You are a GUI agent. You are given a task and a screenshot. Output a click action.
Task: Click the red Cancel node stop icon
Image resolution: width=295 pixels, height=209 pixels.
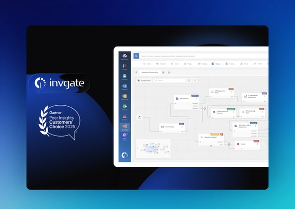pos(238,144)
